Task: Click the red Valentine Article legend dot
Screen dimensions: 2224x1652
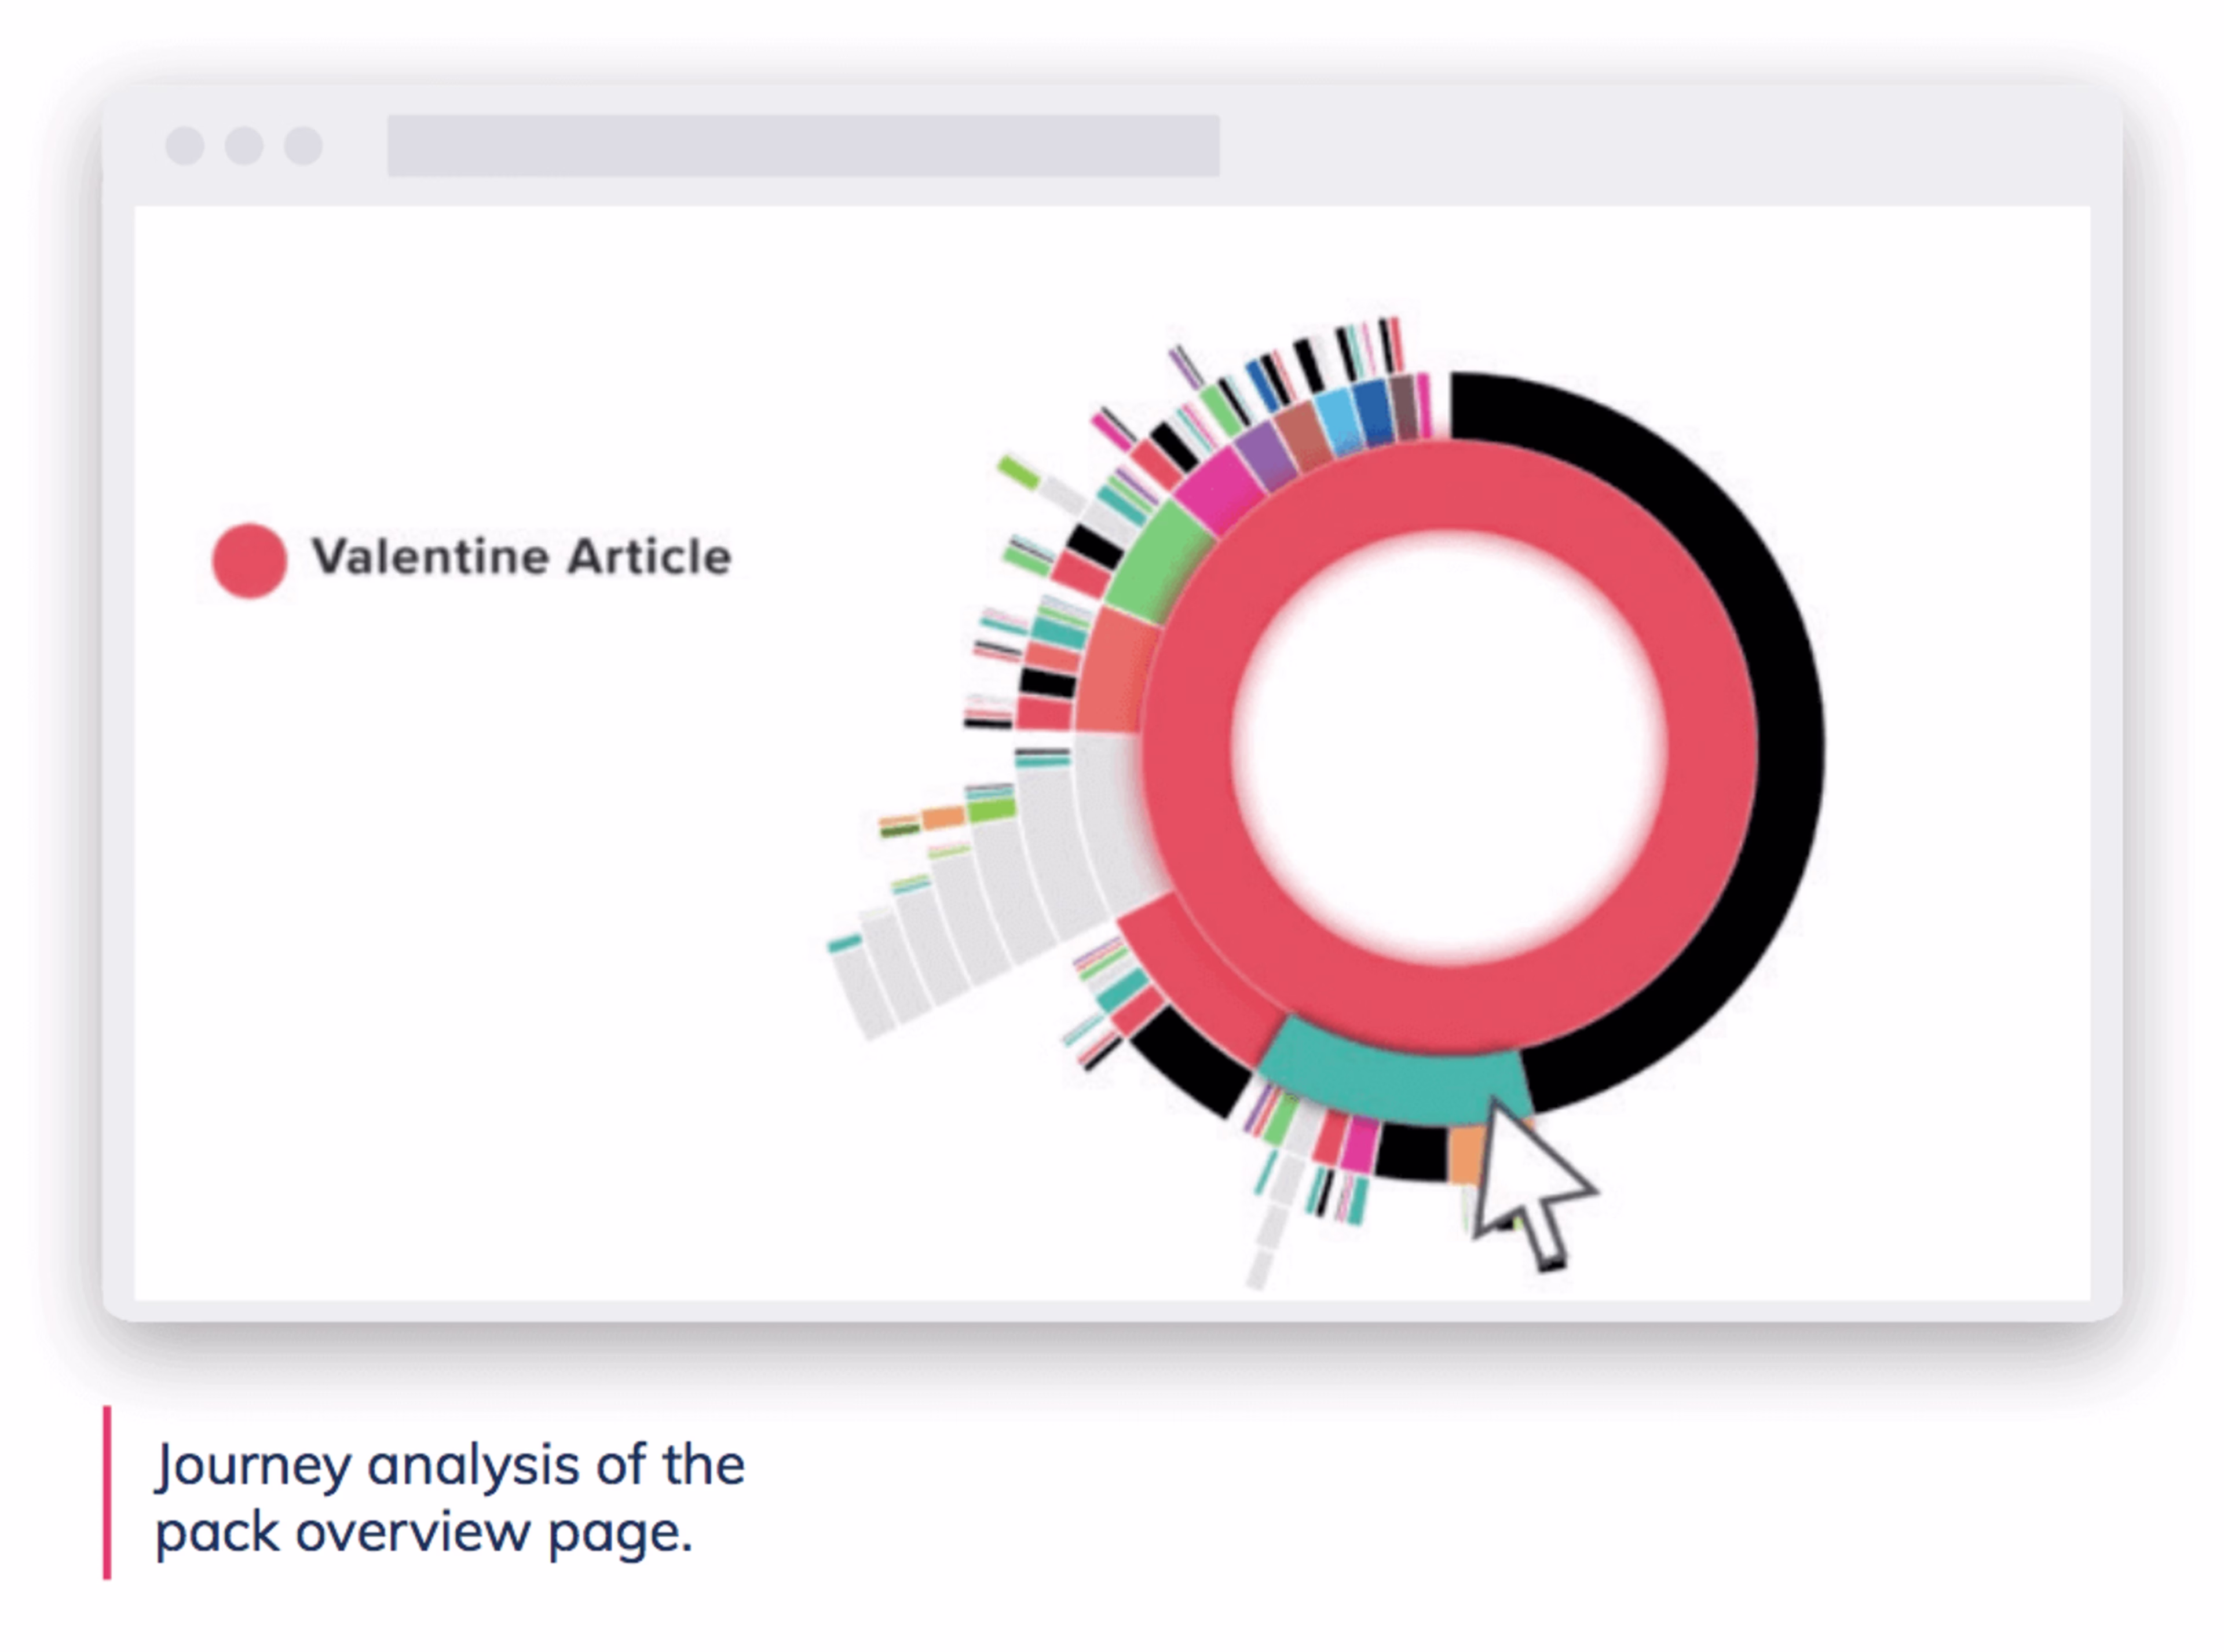Action: pyautogui.click(x=249, y=560)
